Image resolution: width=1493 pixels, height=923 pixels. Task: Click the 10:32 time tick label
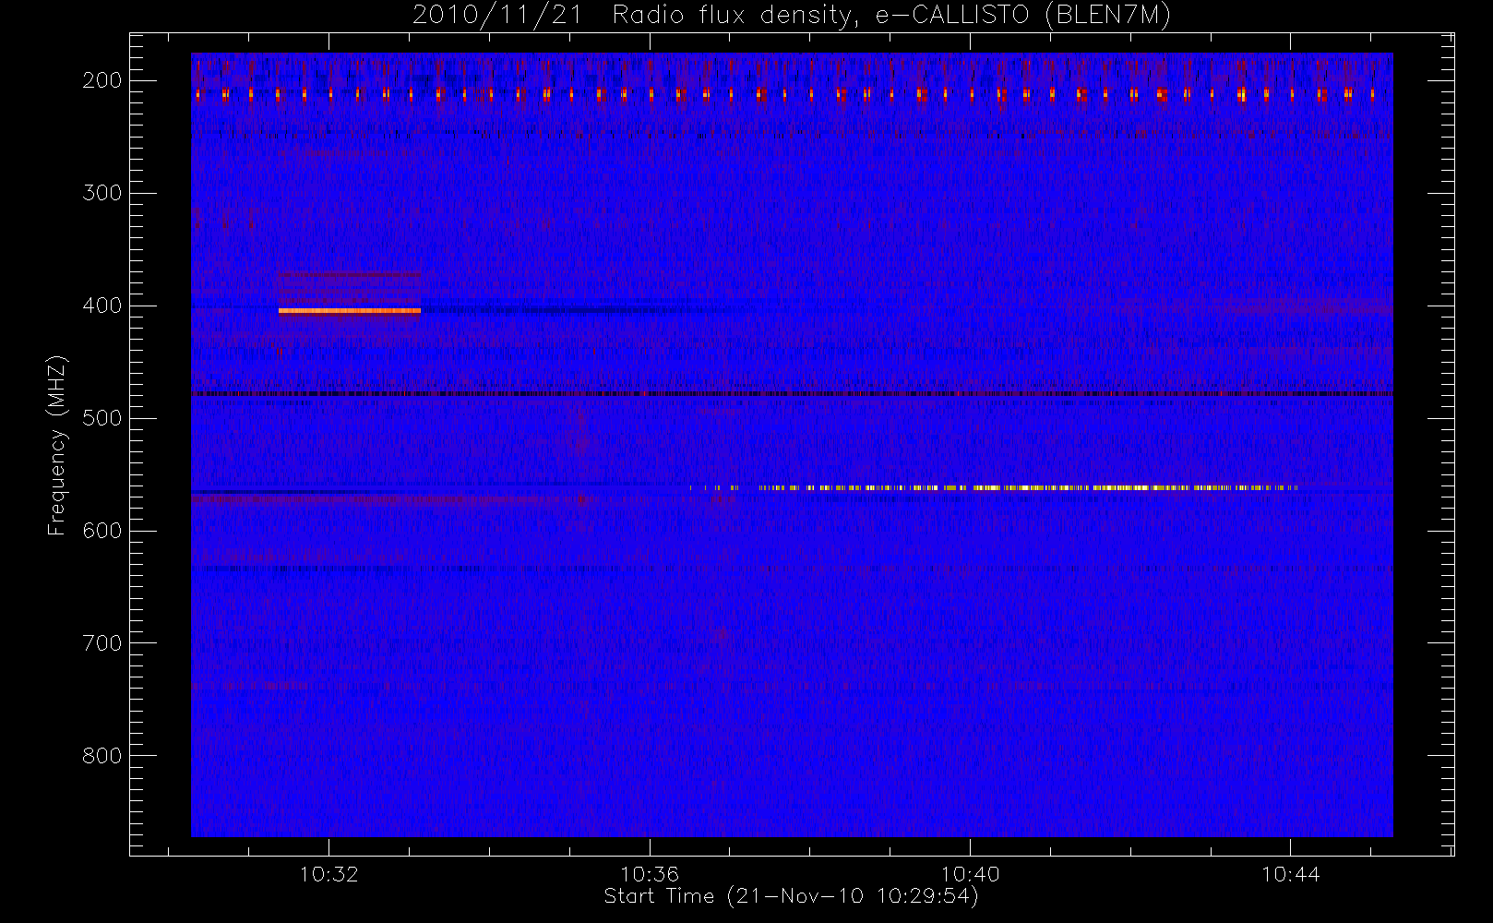[328, 874]
